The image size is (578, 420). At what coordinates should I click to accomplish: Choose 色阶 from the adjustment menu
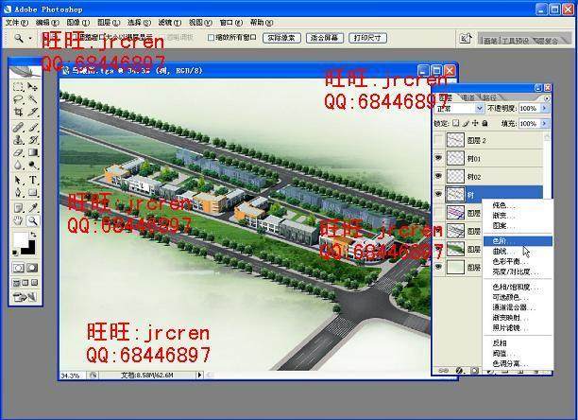pos(518,241)
